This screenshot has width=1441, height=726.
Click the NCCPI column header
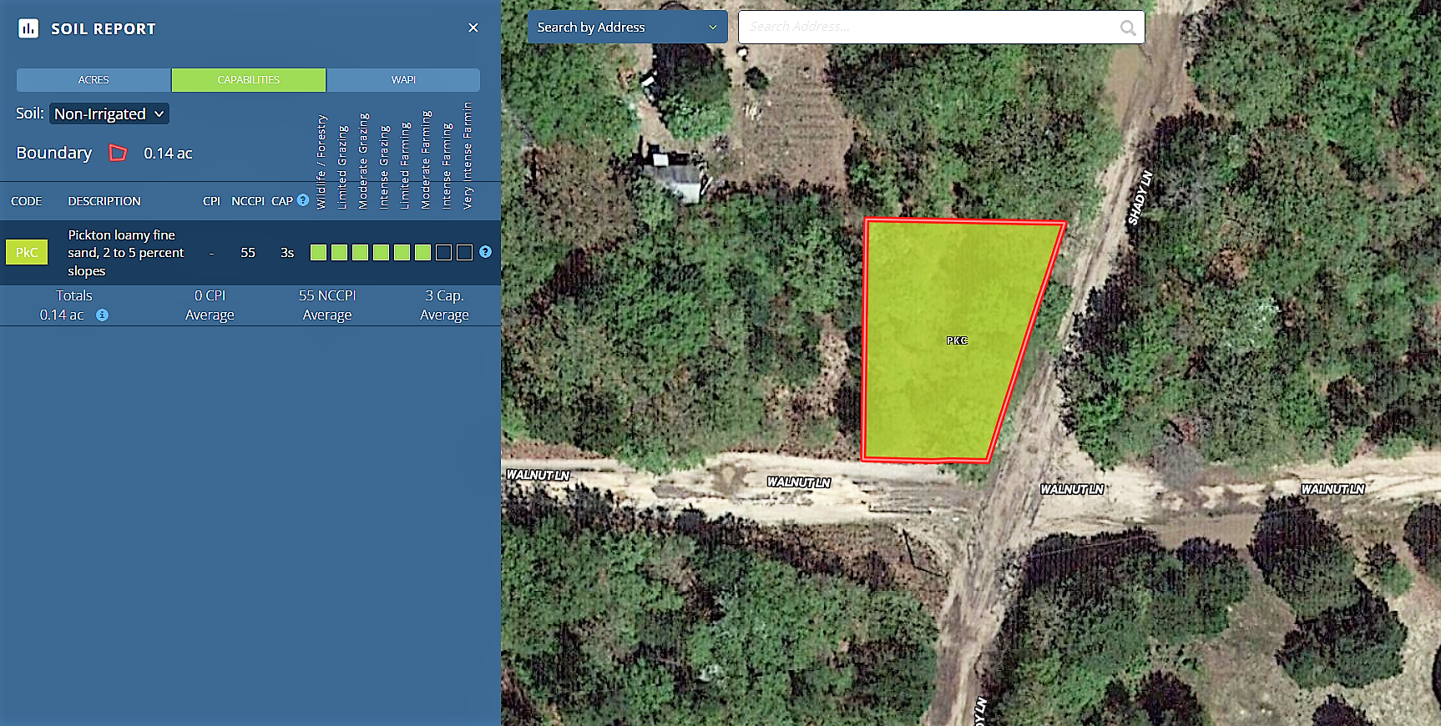pos(248,201)
